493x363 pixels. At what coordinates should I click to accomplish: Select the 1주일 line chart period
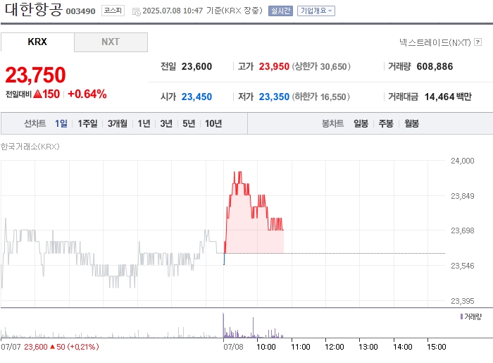click(x=87, y=123)
